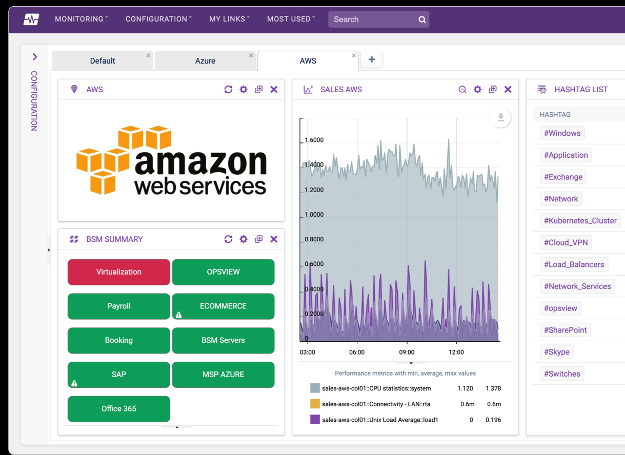This screenshot has height=455, width=625.
Task: Open the #Exchange hashtag
Action: point(563,177)
